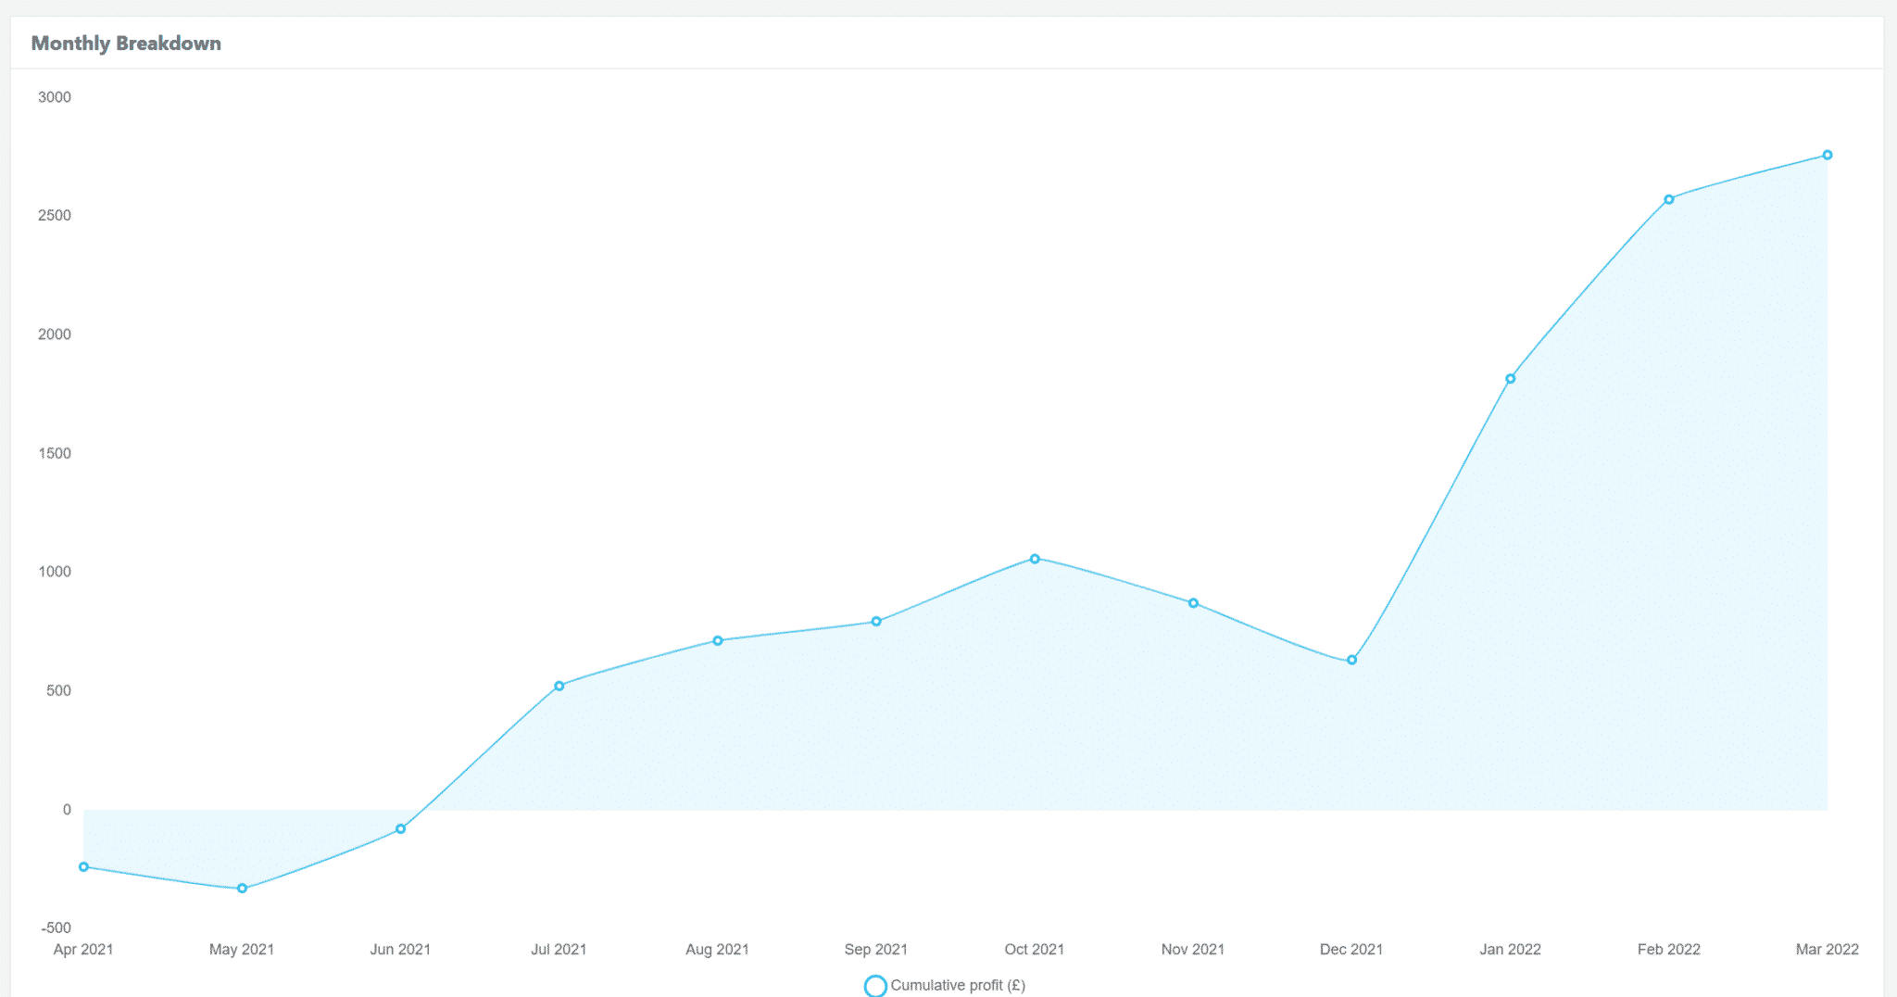The width and height of the screenshot is (1897, 997).
Task: Click the -500 y-axis value
Action: coord(57,928)
